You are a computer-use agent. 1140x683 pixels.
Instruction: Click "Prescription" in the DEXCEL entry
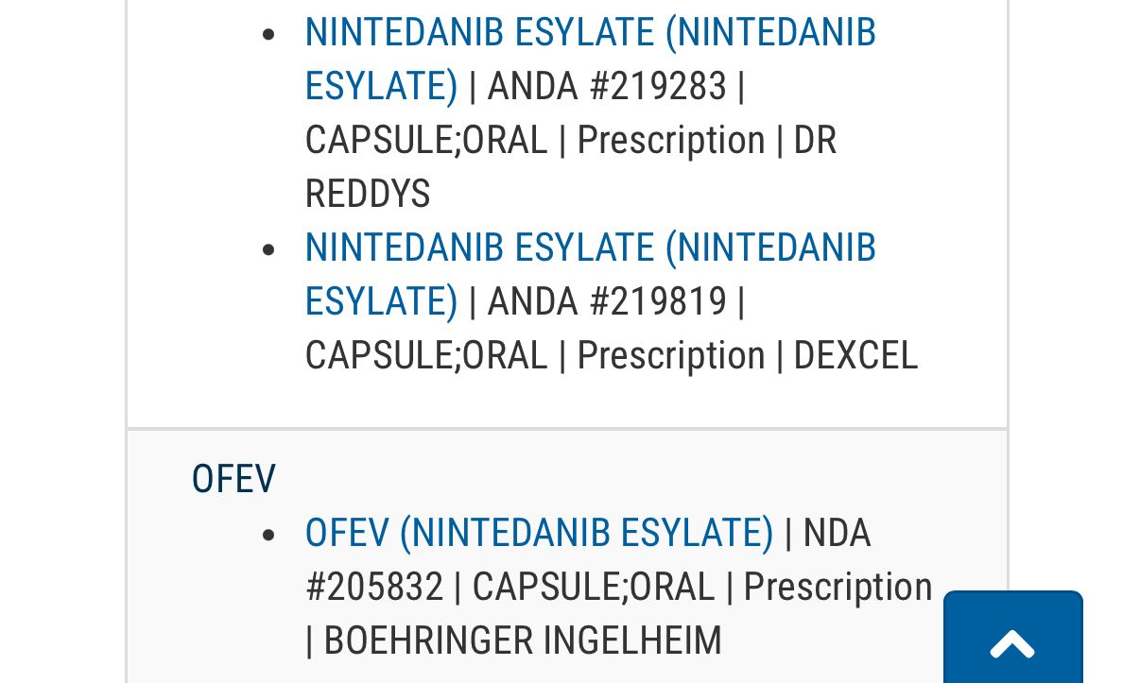point(670,356)
